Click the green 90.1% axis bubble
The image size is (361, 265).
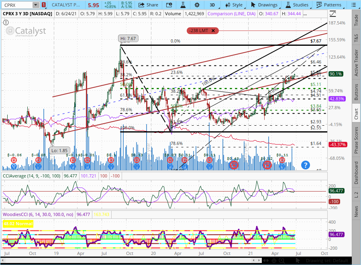tap(336, 74)
